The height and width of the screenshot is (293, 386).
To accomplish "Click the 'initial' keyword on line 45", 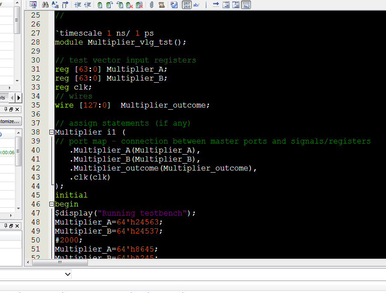I will (x=71, y=195).
